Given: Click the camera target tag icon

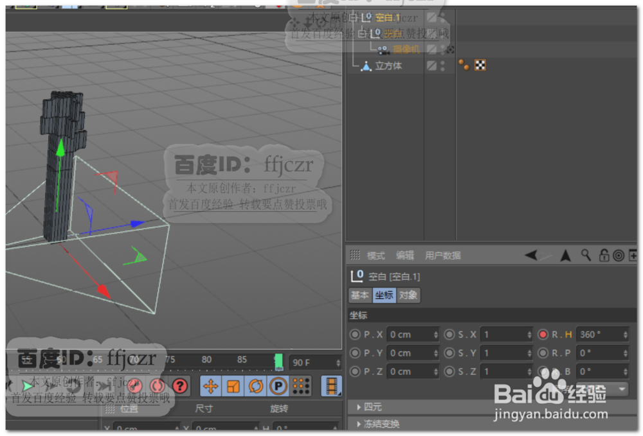Looking at the screenshot, I should 450,50.
